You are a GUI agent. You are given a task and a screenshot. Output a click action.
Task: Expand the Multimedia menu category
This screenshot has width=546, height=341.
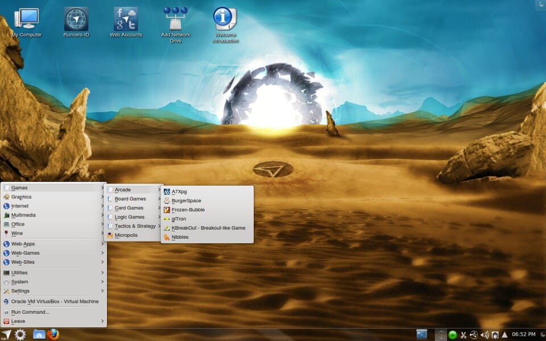(53, 215)
